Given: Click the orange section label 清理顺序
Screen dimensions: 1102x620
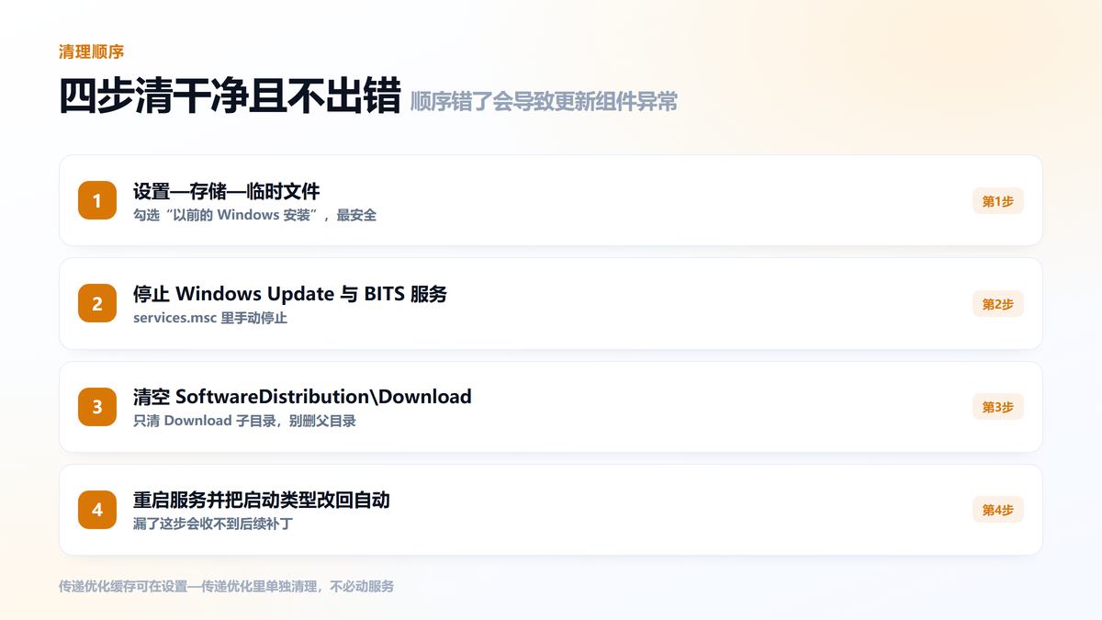Looking at the screenshot, I should [91, 52].
